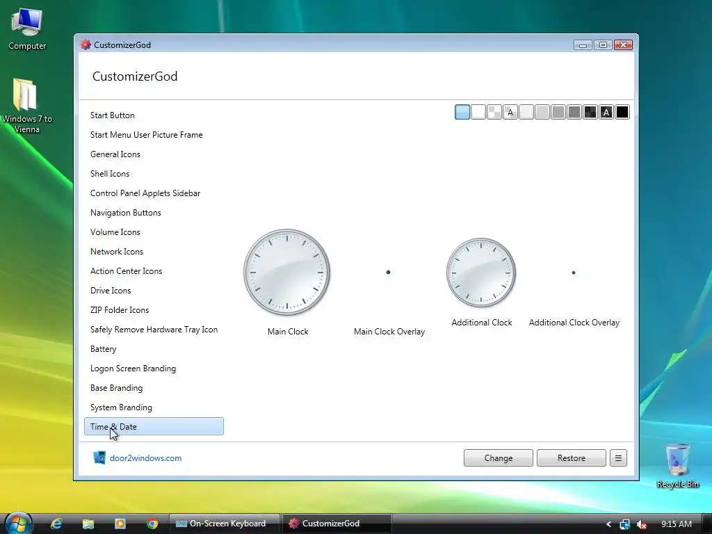Open the Navigation Buttons category
The image size is (712, 534).
point(154,213)
